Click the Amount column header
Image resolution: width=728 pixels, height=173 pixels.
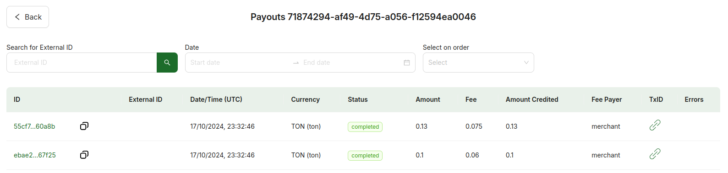[x=428, y=100]
